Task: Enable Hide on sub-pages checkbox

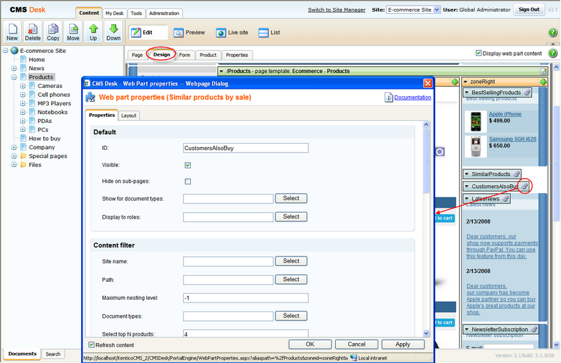Action: [x=187, y=181]
